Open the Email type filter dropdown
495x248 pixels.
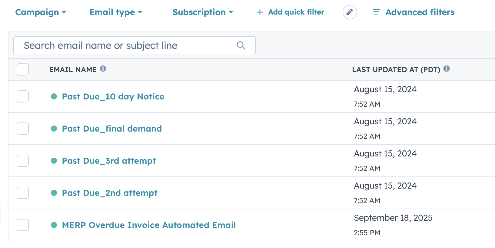point(115,12)
